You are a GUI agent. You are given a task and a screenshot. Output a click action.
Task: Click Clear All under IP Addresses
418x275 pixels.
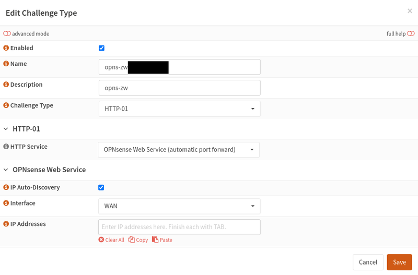coord(111,240)
